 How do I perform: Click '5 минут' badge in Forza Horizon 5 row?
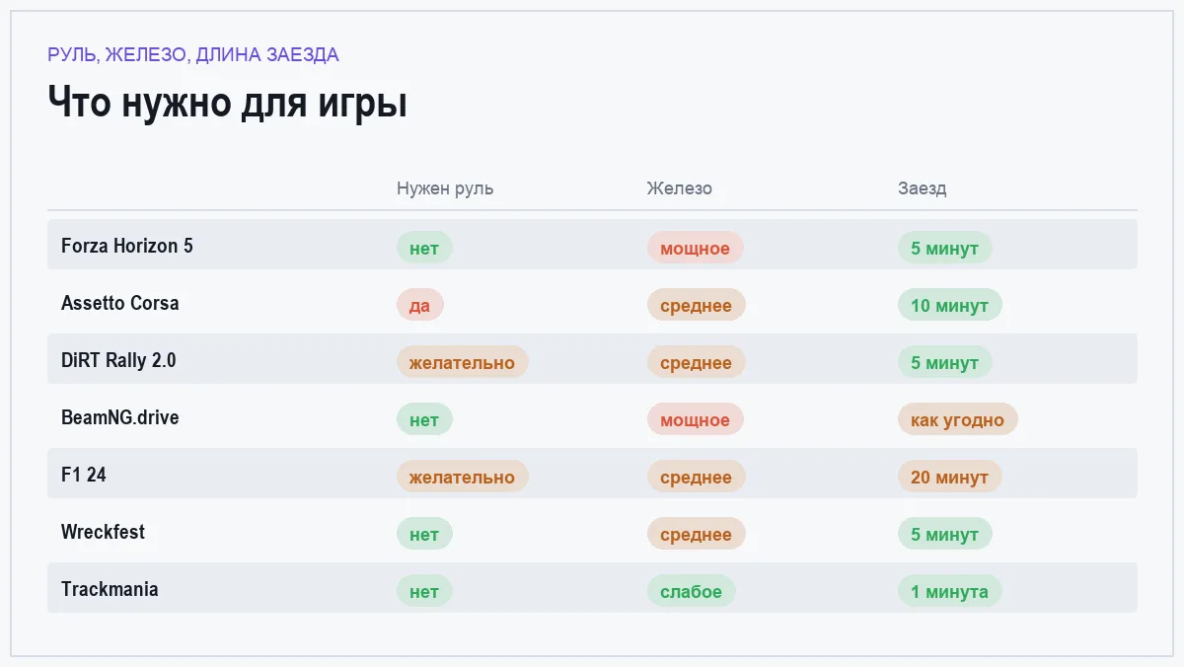click(945, 248)
